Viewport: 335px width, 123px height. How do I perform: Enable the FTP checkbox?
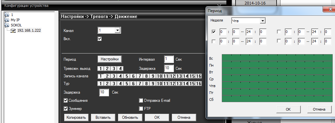[x=141, y=108]
